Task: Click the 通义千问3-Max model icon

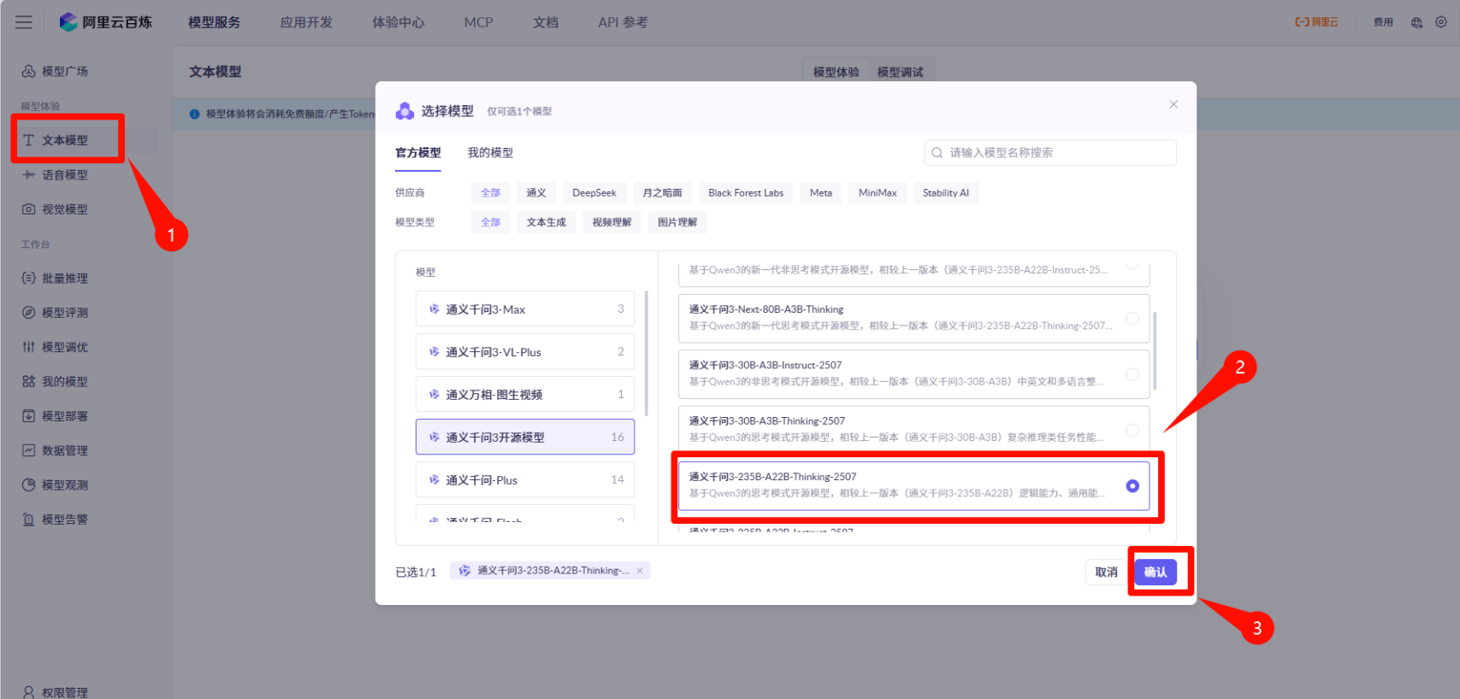Action: (x=434, y=309)
